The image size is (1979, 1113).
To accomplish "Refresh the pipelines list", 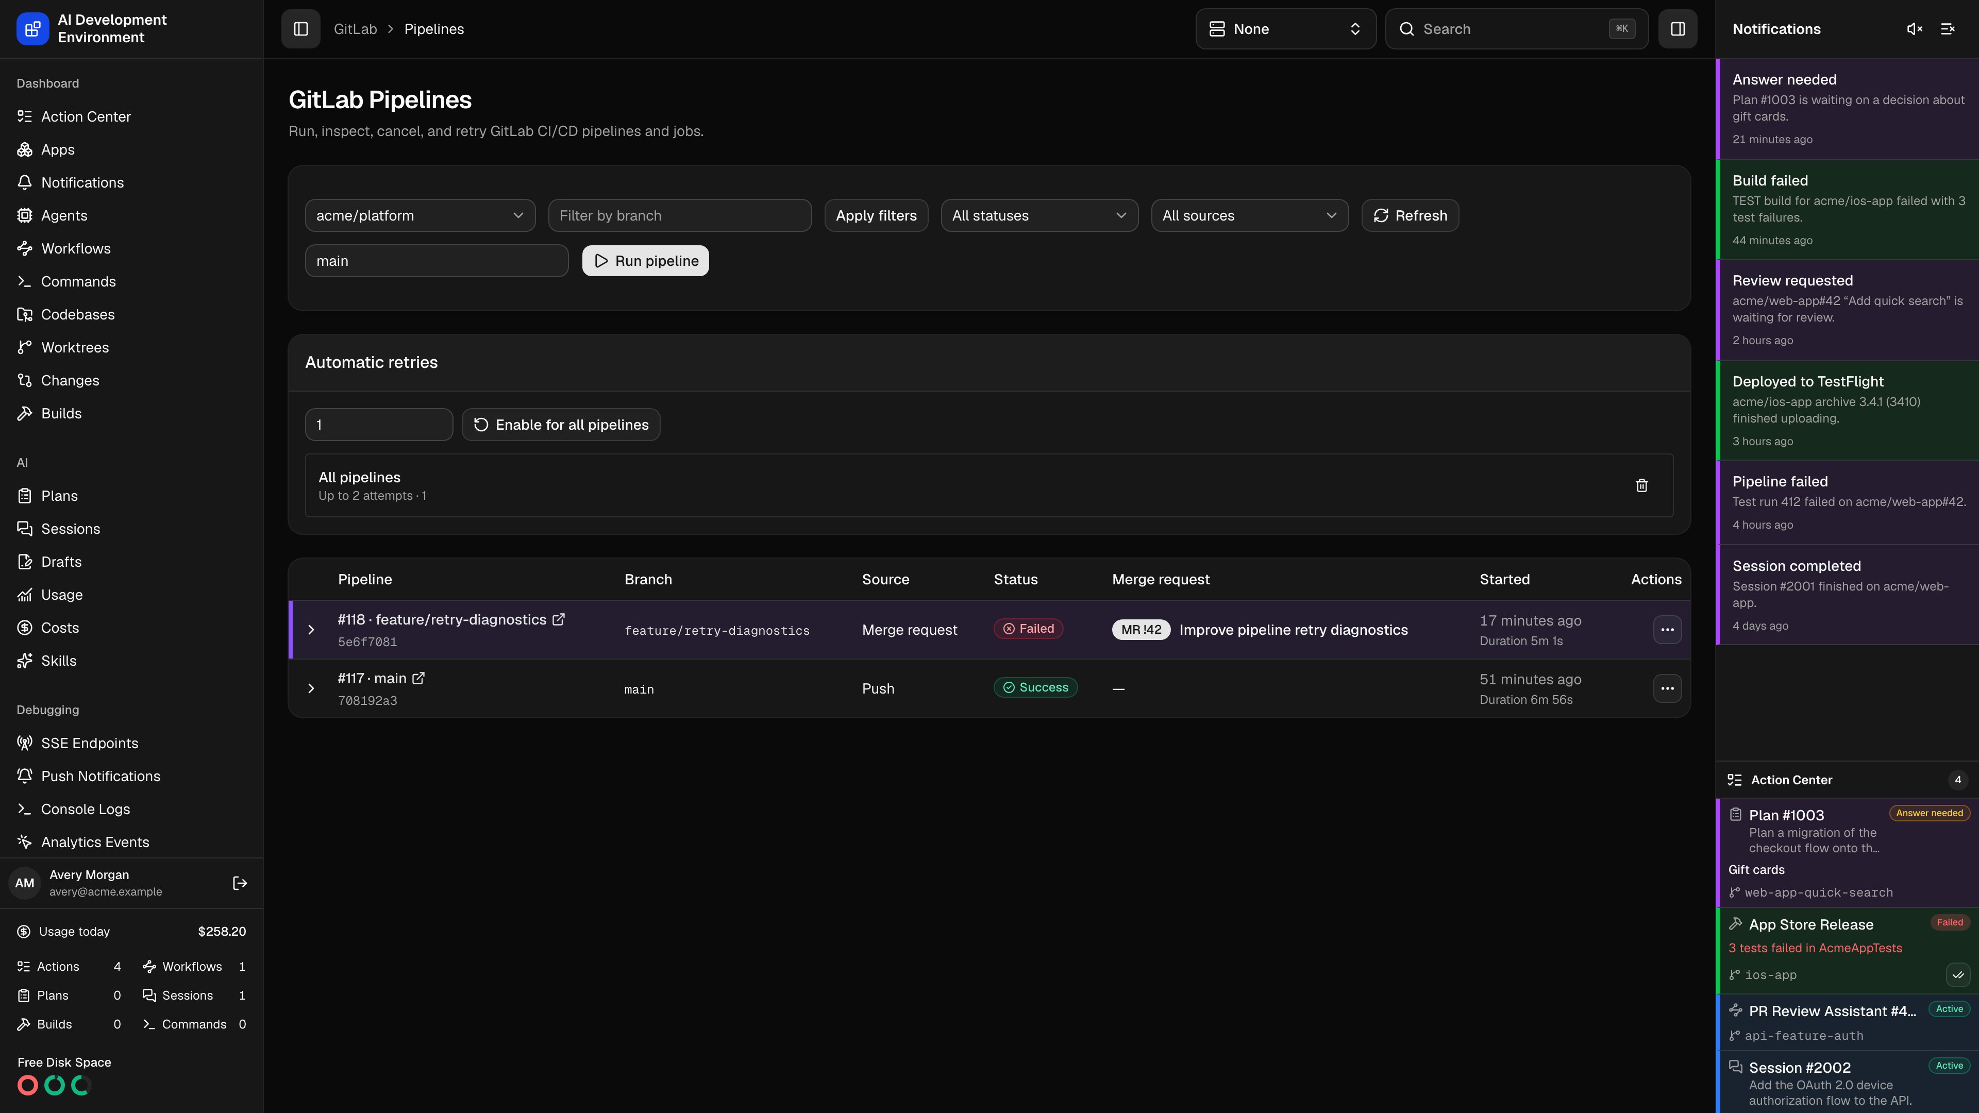I will [x=1410, y=215].
